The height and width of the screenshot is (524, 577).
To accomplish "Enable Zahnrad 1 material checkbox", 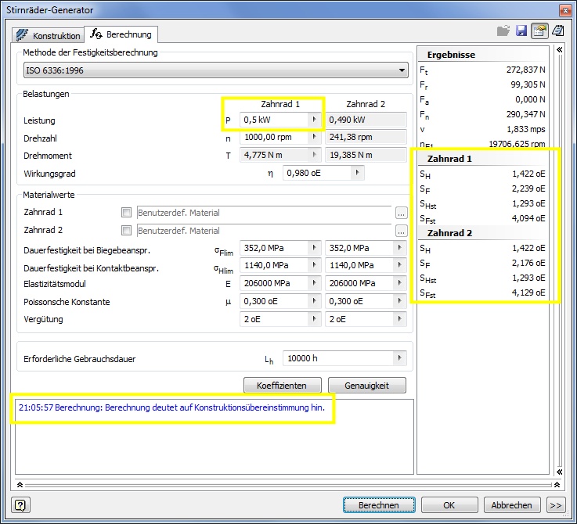I will pyautogui.click(x=126, y=212).
